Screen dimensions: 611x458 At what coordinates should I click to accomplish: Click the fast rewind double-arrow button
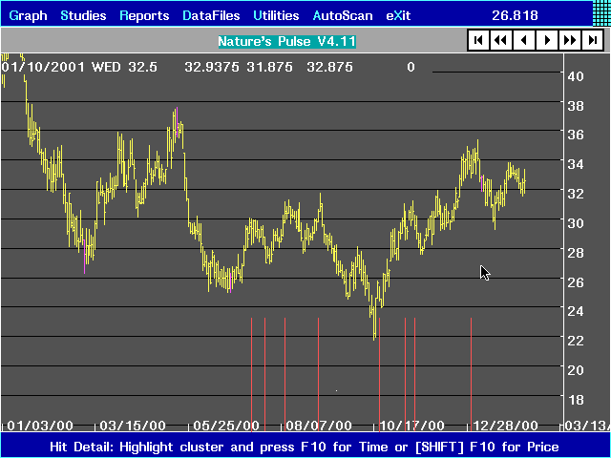[500, 40]
